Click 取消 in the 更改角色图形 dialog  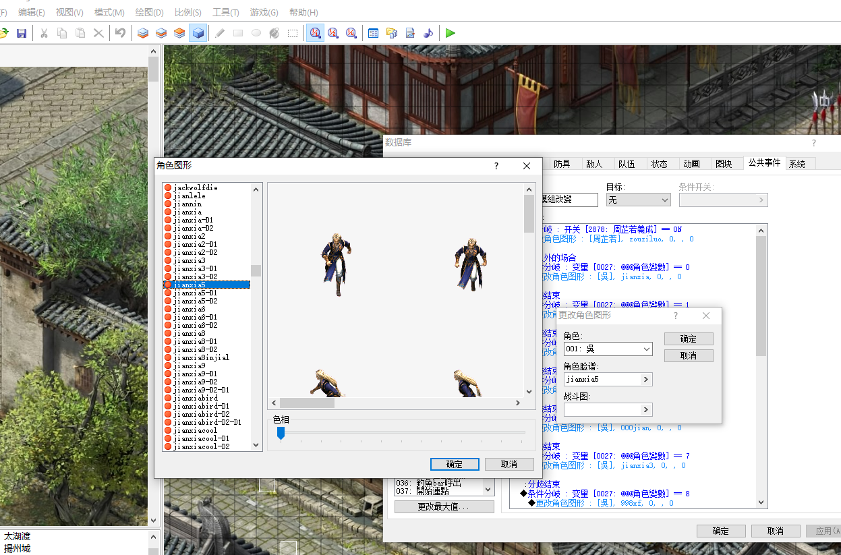click(689, 355)
